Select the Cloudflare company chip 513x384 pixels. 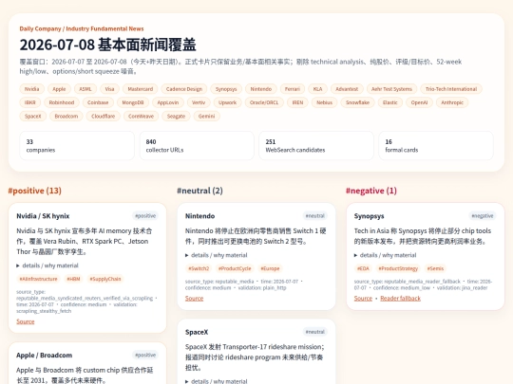[x=103, y=117]
